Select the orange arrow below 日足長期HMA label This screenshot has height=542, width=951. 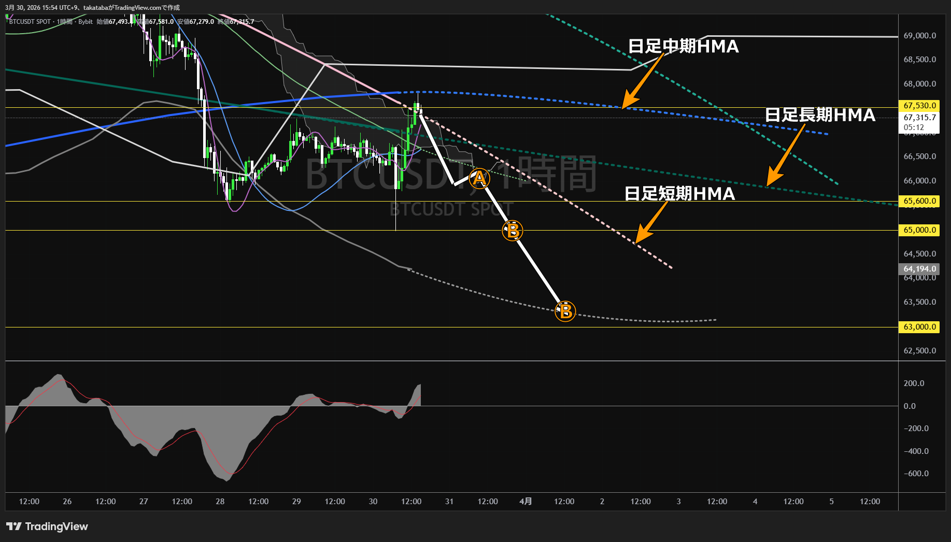click(x=785, y=155)
